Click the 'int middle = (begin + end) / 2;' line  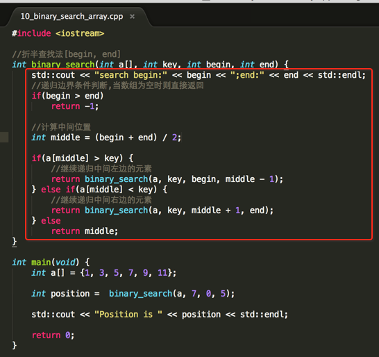pyautogui.click(x=106, y=138)
